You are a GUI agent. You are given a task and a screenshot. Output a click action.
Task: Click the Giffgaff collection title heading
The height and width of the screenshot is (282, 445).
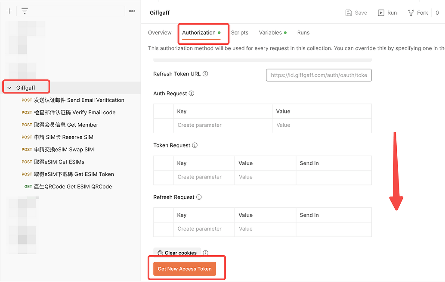[x=160, y=13]
